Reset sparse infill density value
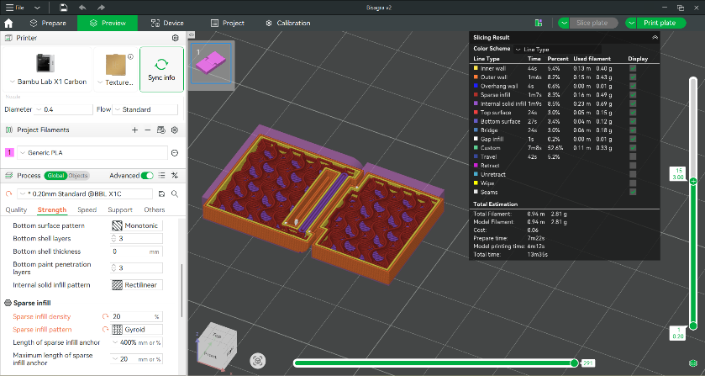 [105, 316]
